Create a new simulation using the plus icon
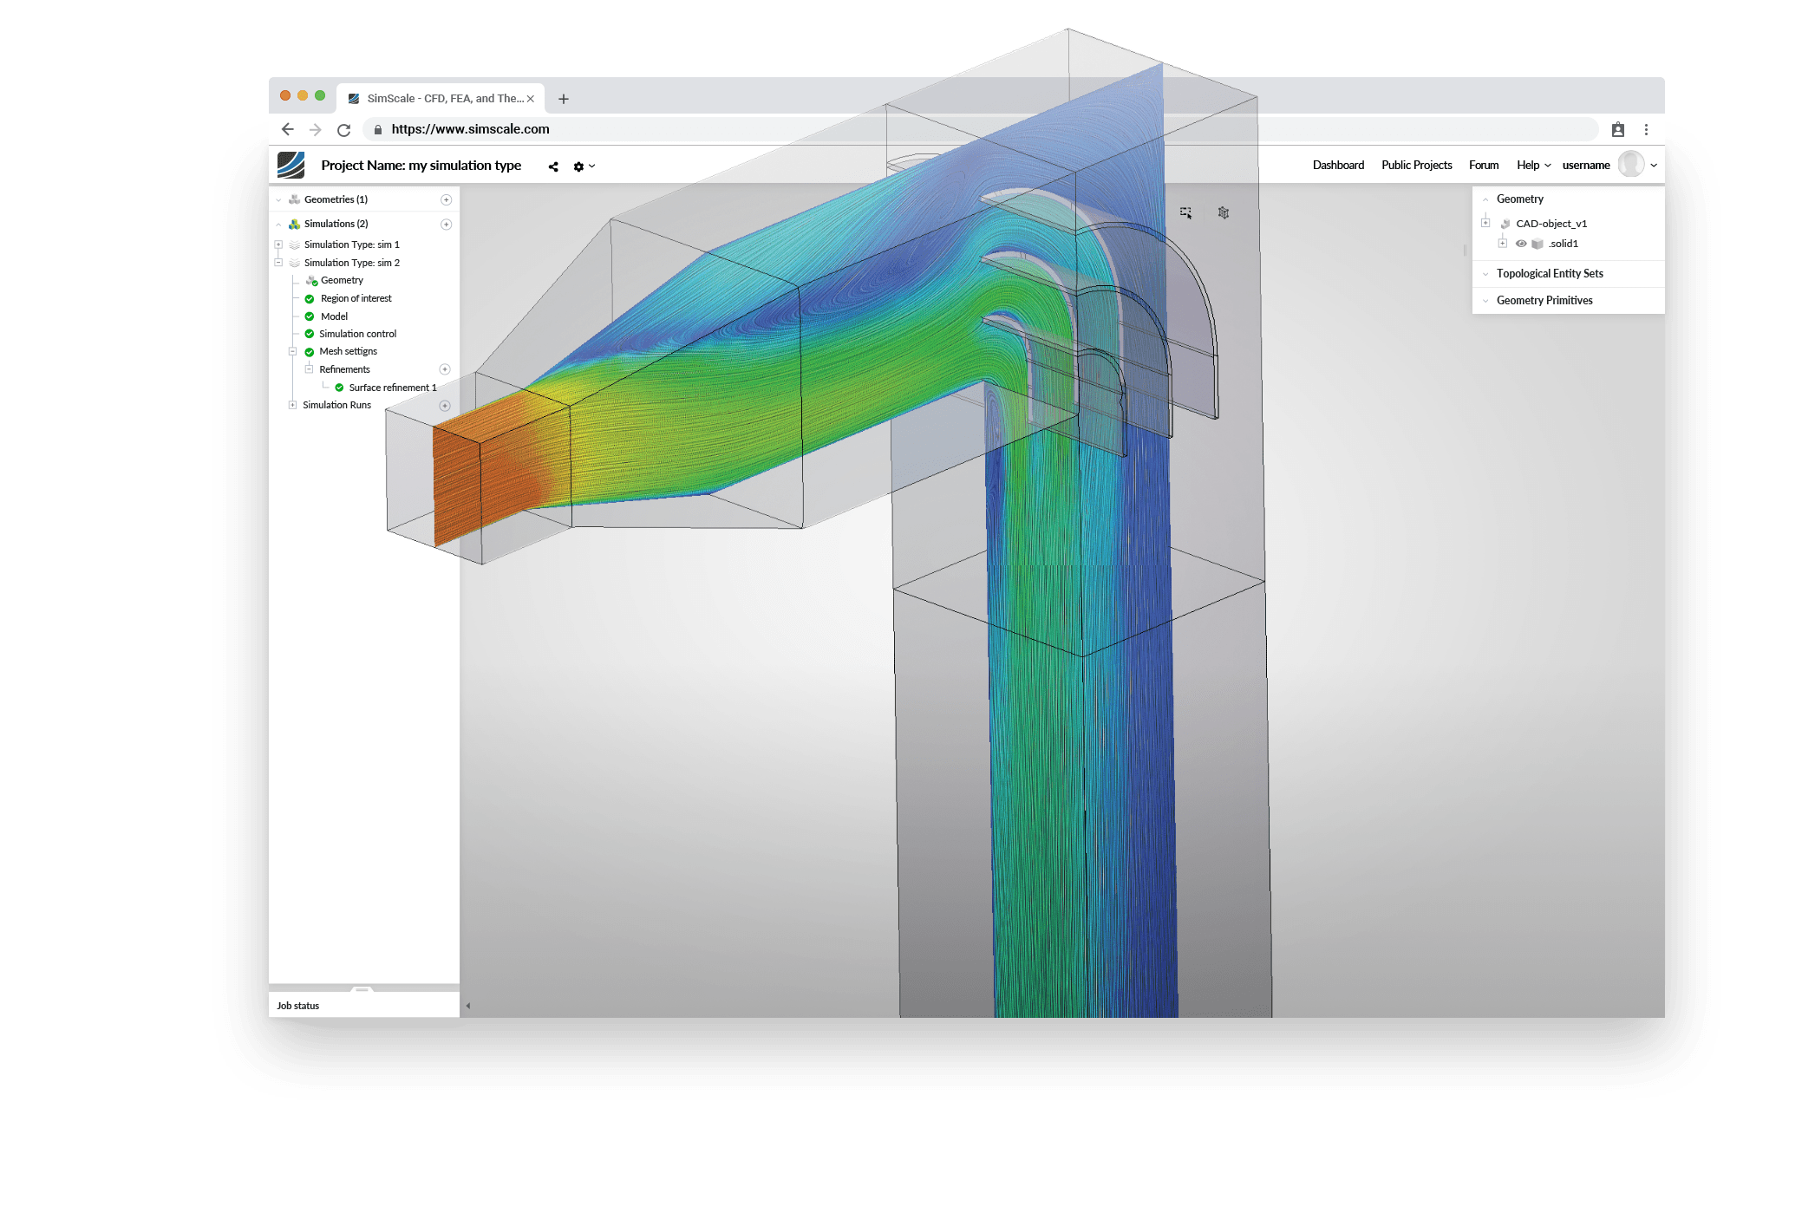This screenshot has width=1815, height=1206. [446, 224]
